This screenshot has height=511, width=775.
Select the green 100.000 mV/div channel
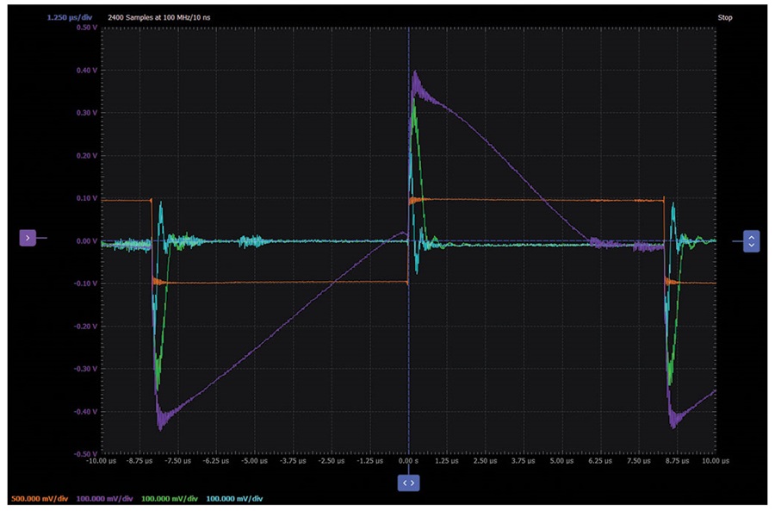coord(170,499)
